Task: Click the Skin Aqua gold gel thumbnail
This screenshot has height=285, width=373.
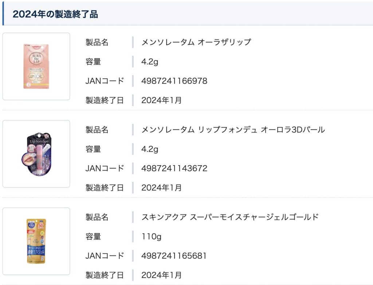Action: pos(36,241)
